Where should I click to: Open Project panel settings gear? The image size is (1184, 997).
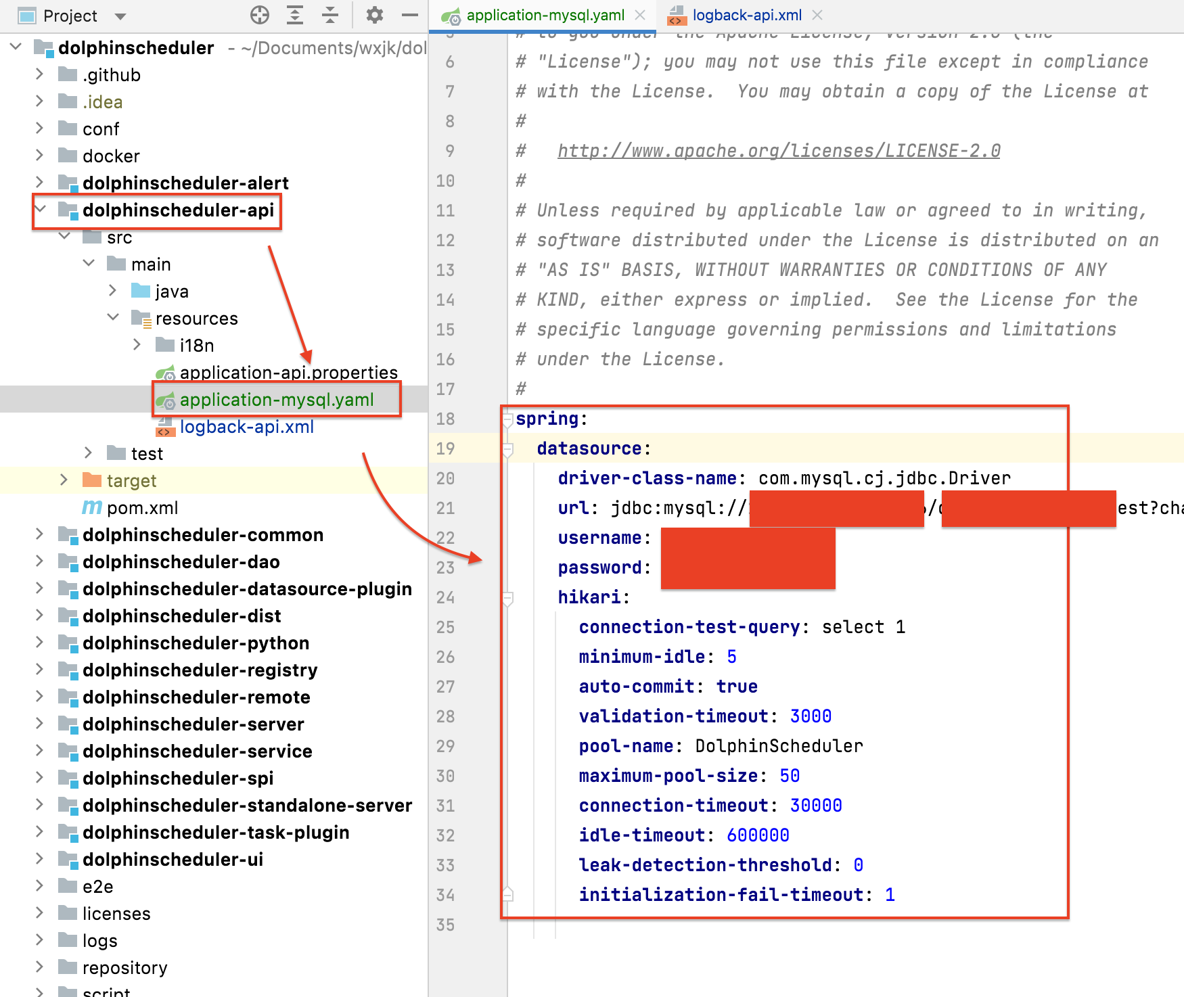374,15
